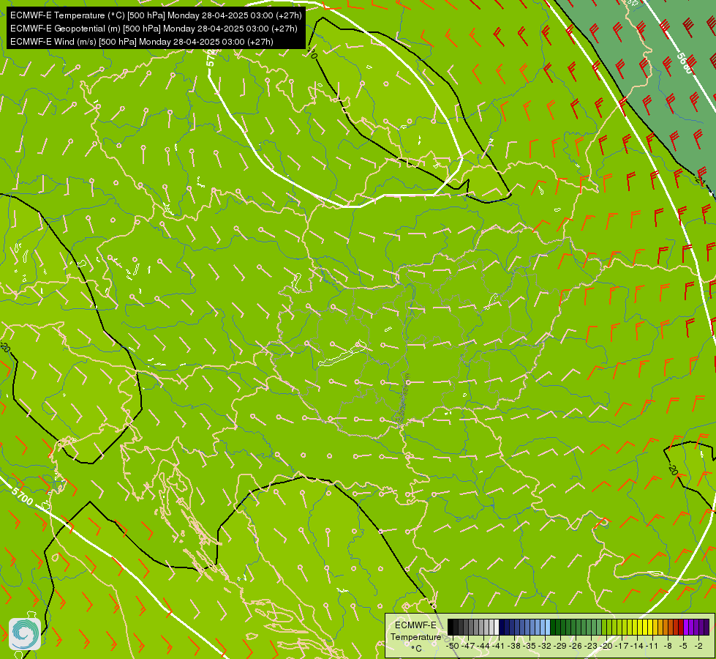The width and height of the screenshot is (716, 659).
Task: Click the -20 value on the legend scale
Action: click(x=606, y=646)
